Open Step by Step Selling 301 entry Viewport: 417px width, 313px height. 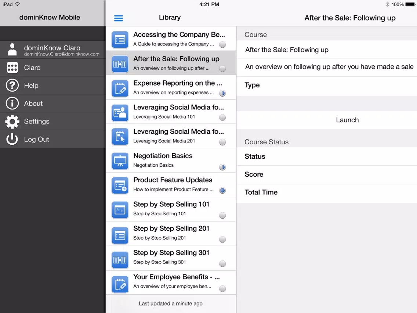171,258
